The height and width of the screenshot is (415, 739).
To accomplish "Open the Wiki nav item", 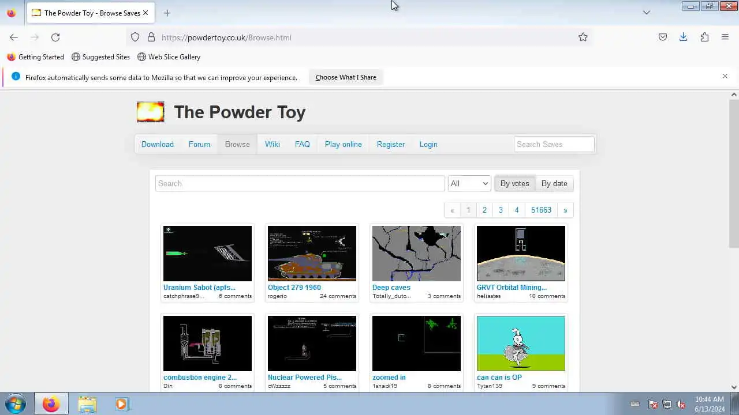I will click(x=273, y=144).
